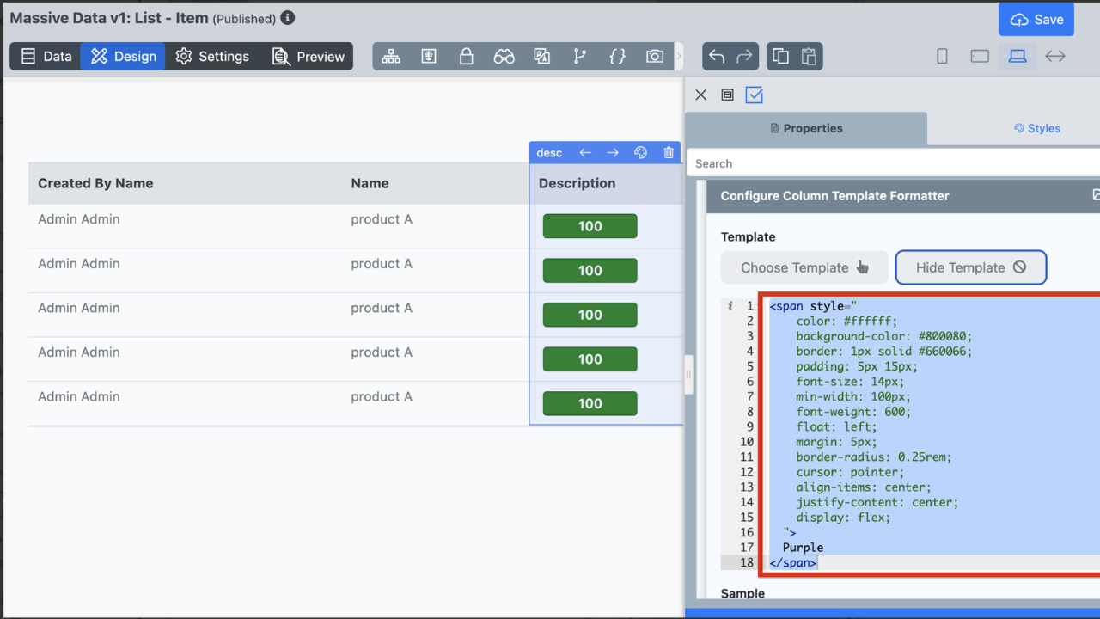Click the camera snapshot icon in toolbar
This screenshot has width=1100, height=619.
pos(655,57)
